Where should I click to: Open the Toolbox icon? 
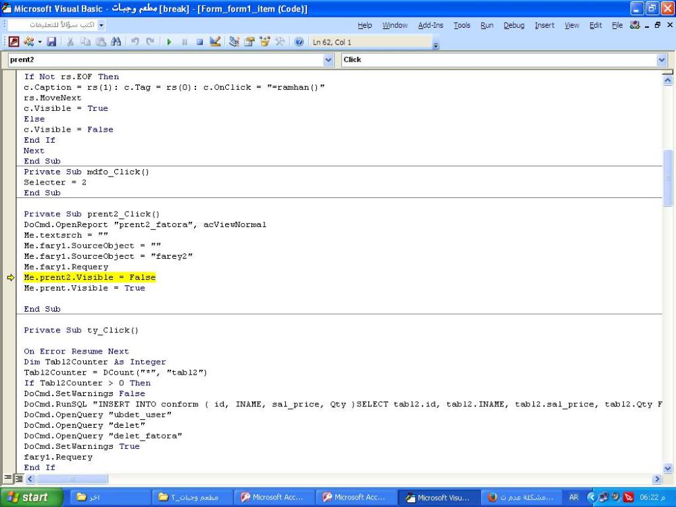(x=280, y=42)
